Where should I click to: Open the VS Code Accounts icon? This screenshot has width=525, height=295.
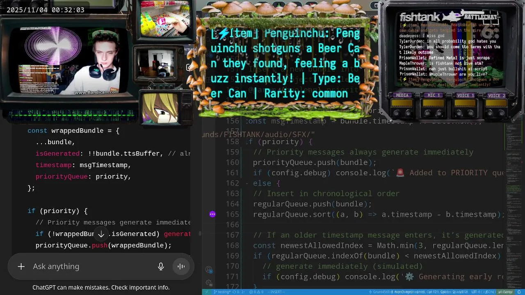(x=209, y=270)
